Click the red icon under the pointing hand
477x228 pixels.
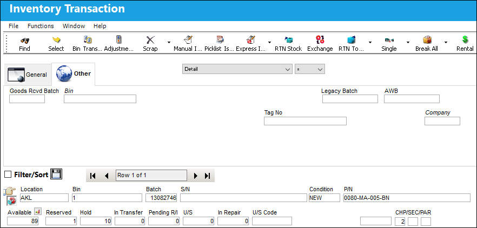pos(11,201)
